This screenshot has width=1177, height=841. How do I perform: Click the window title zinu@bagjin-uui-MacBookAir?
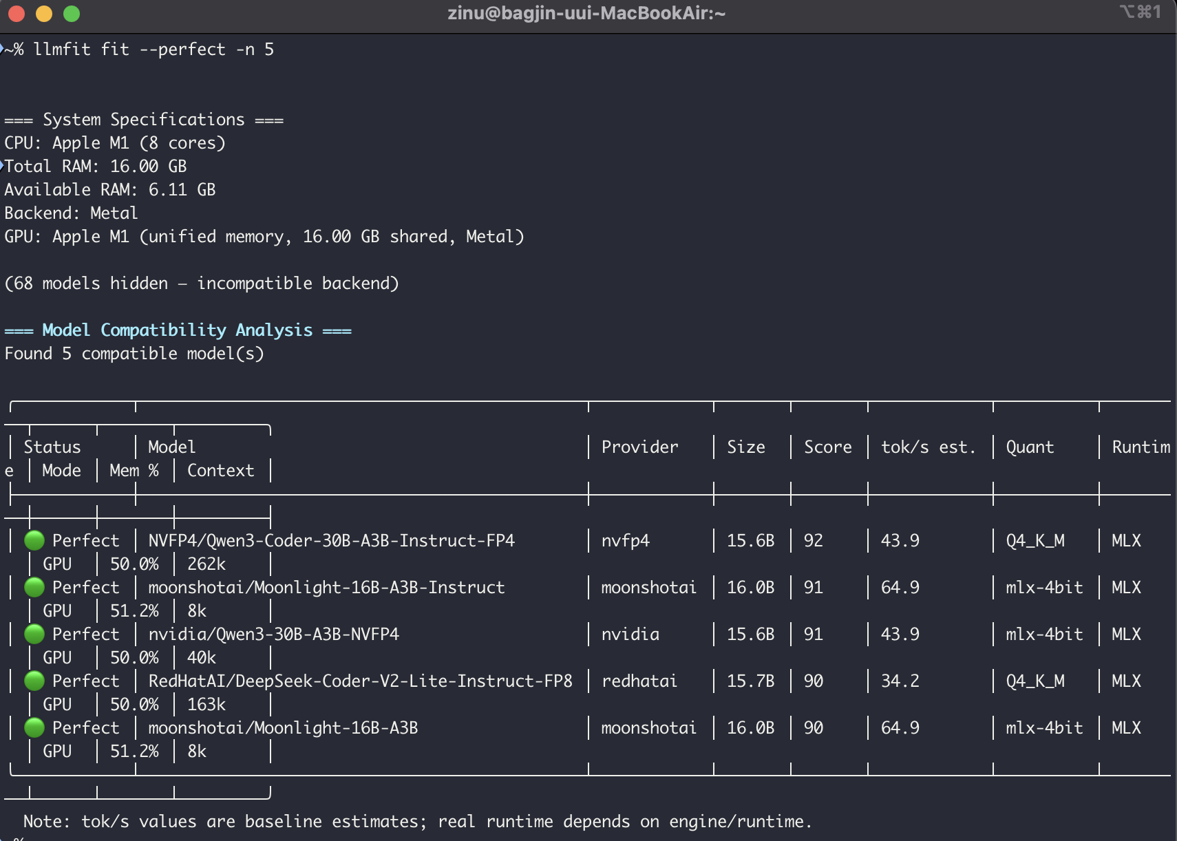(x=586, y=13)
